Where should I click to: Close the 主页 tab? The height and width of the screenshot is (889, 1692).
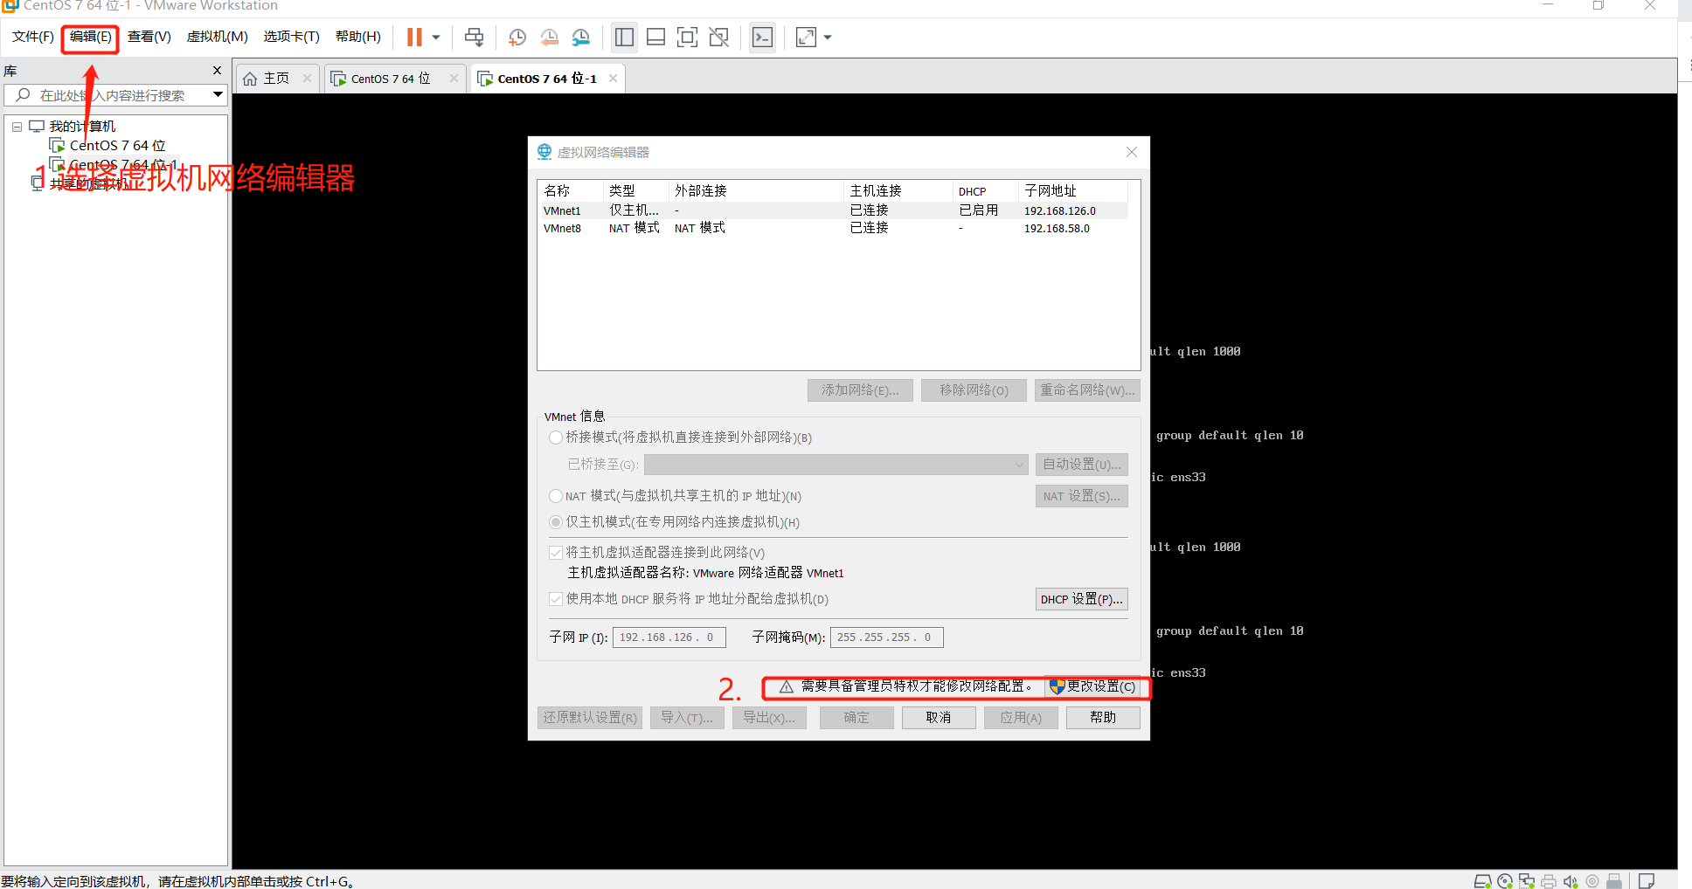coord(307,79)
